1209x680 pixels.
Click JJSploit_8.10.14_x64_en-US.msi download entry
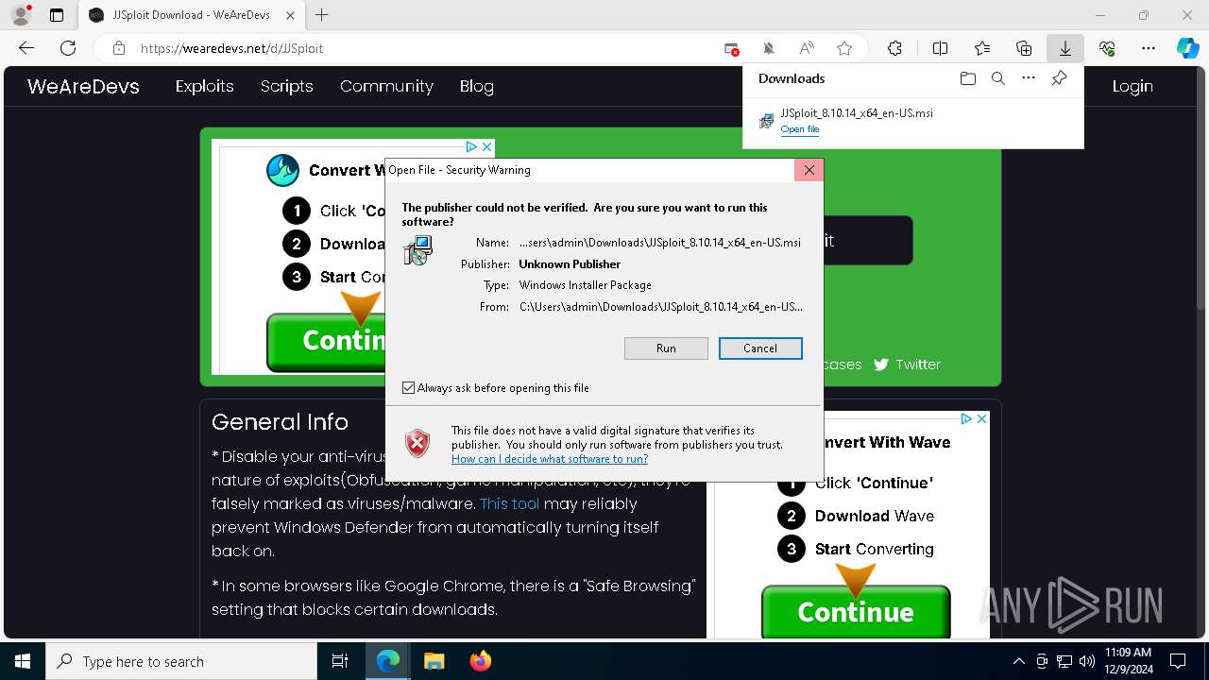(857, 113)
